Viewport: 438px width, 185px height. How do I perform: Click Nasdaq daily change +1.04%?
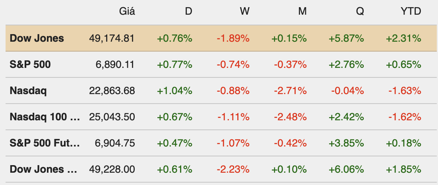pos(175,91)
